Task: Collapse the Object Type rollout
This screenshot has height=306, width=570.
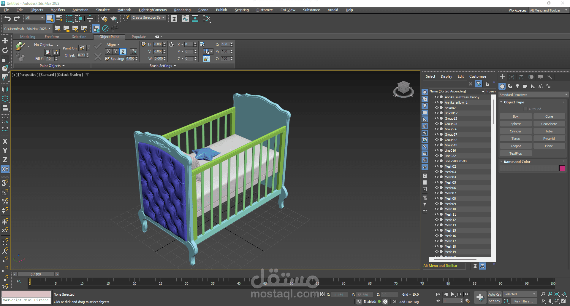Action: pyautogui.click(x=514, y=102)
